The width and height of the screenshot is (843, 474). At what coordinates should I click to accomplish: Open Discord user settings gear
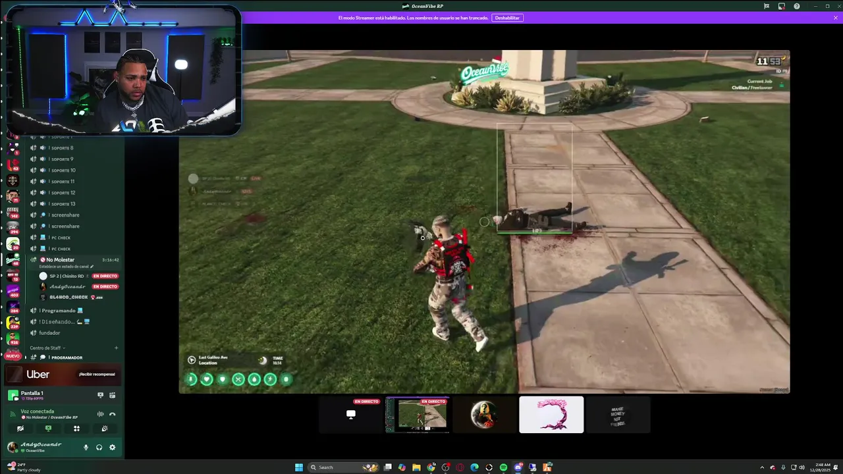click(x=112, y=448)
